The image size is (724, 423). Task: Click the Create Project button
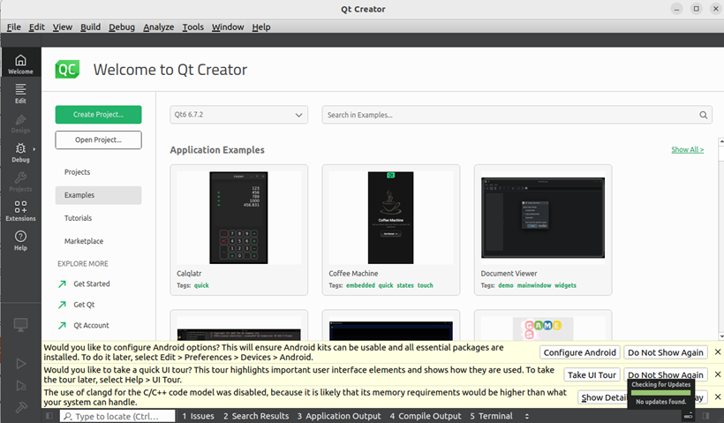click(x=98, y=115)
